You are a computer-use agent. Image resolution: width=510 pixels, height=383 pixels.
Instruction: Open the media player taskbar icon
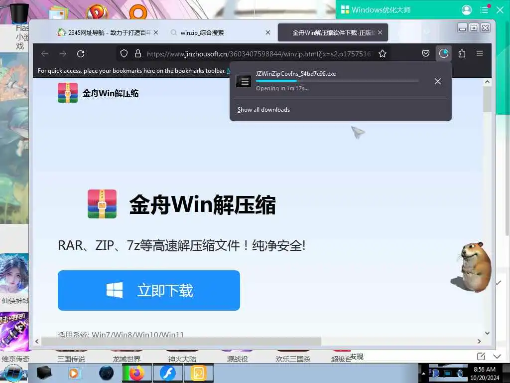(x=74, y=373)
